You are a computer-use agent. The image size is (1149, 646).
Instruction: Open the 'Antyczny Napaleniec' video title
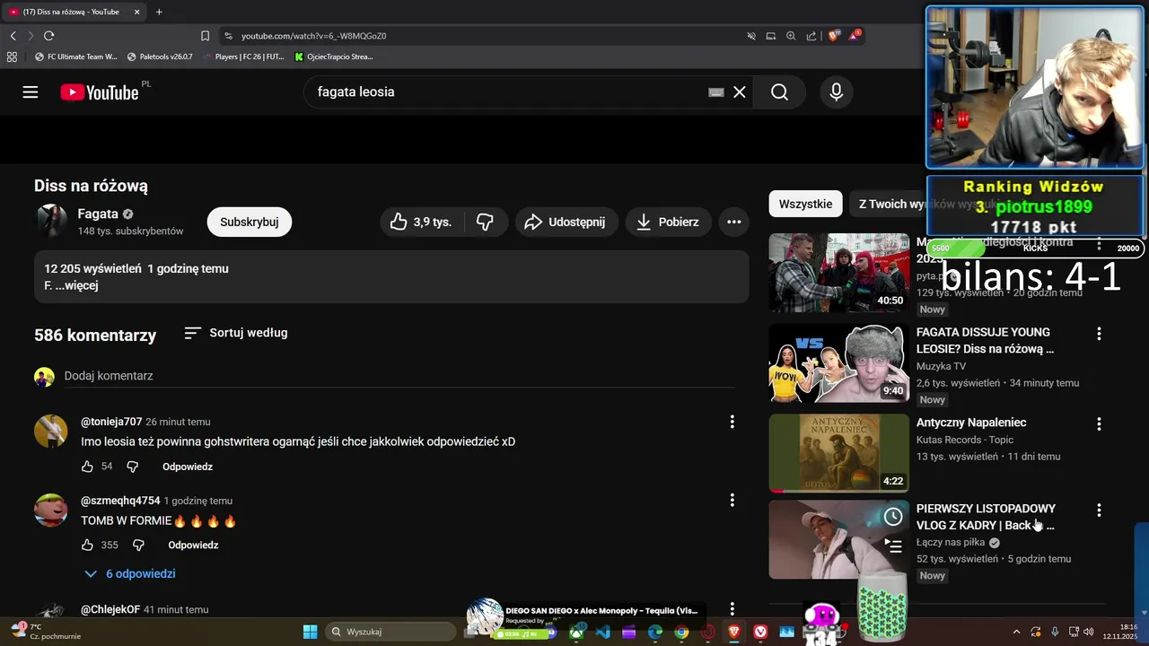(971, 423)
